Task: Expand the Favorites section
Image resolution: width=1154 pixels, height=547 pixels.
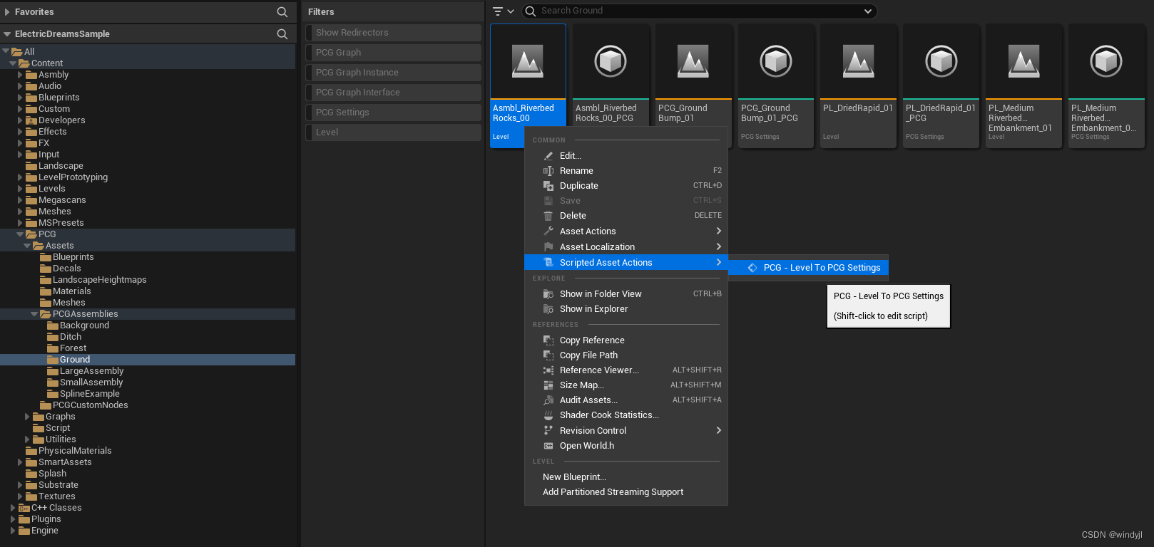Action: pos(7,12)
